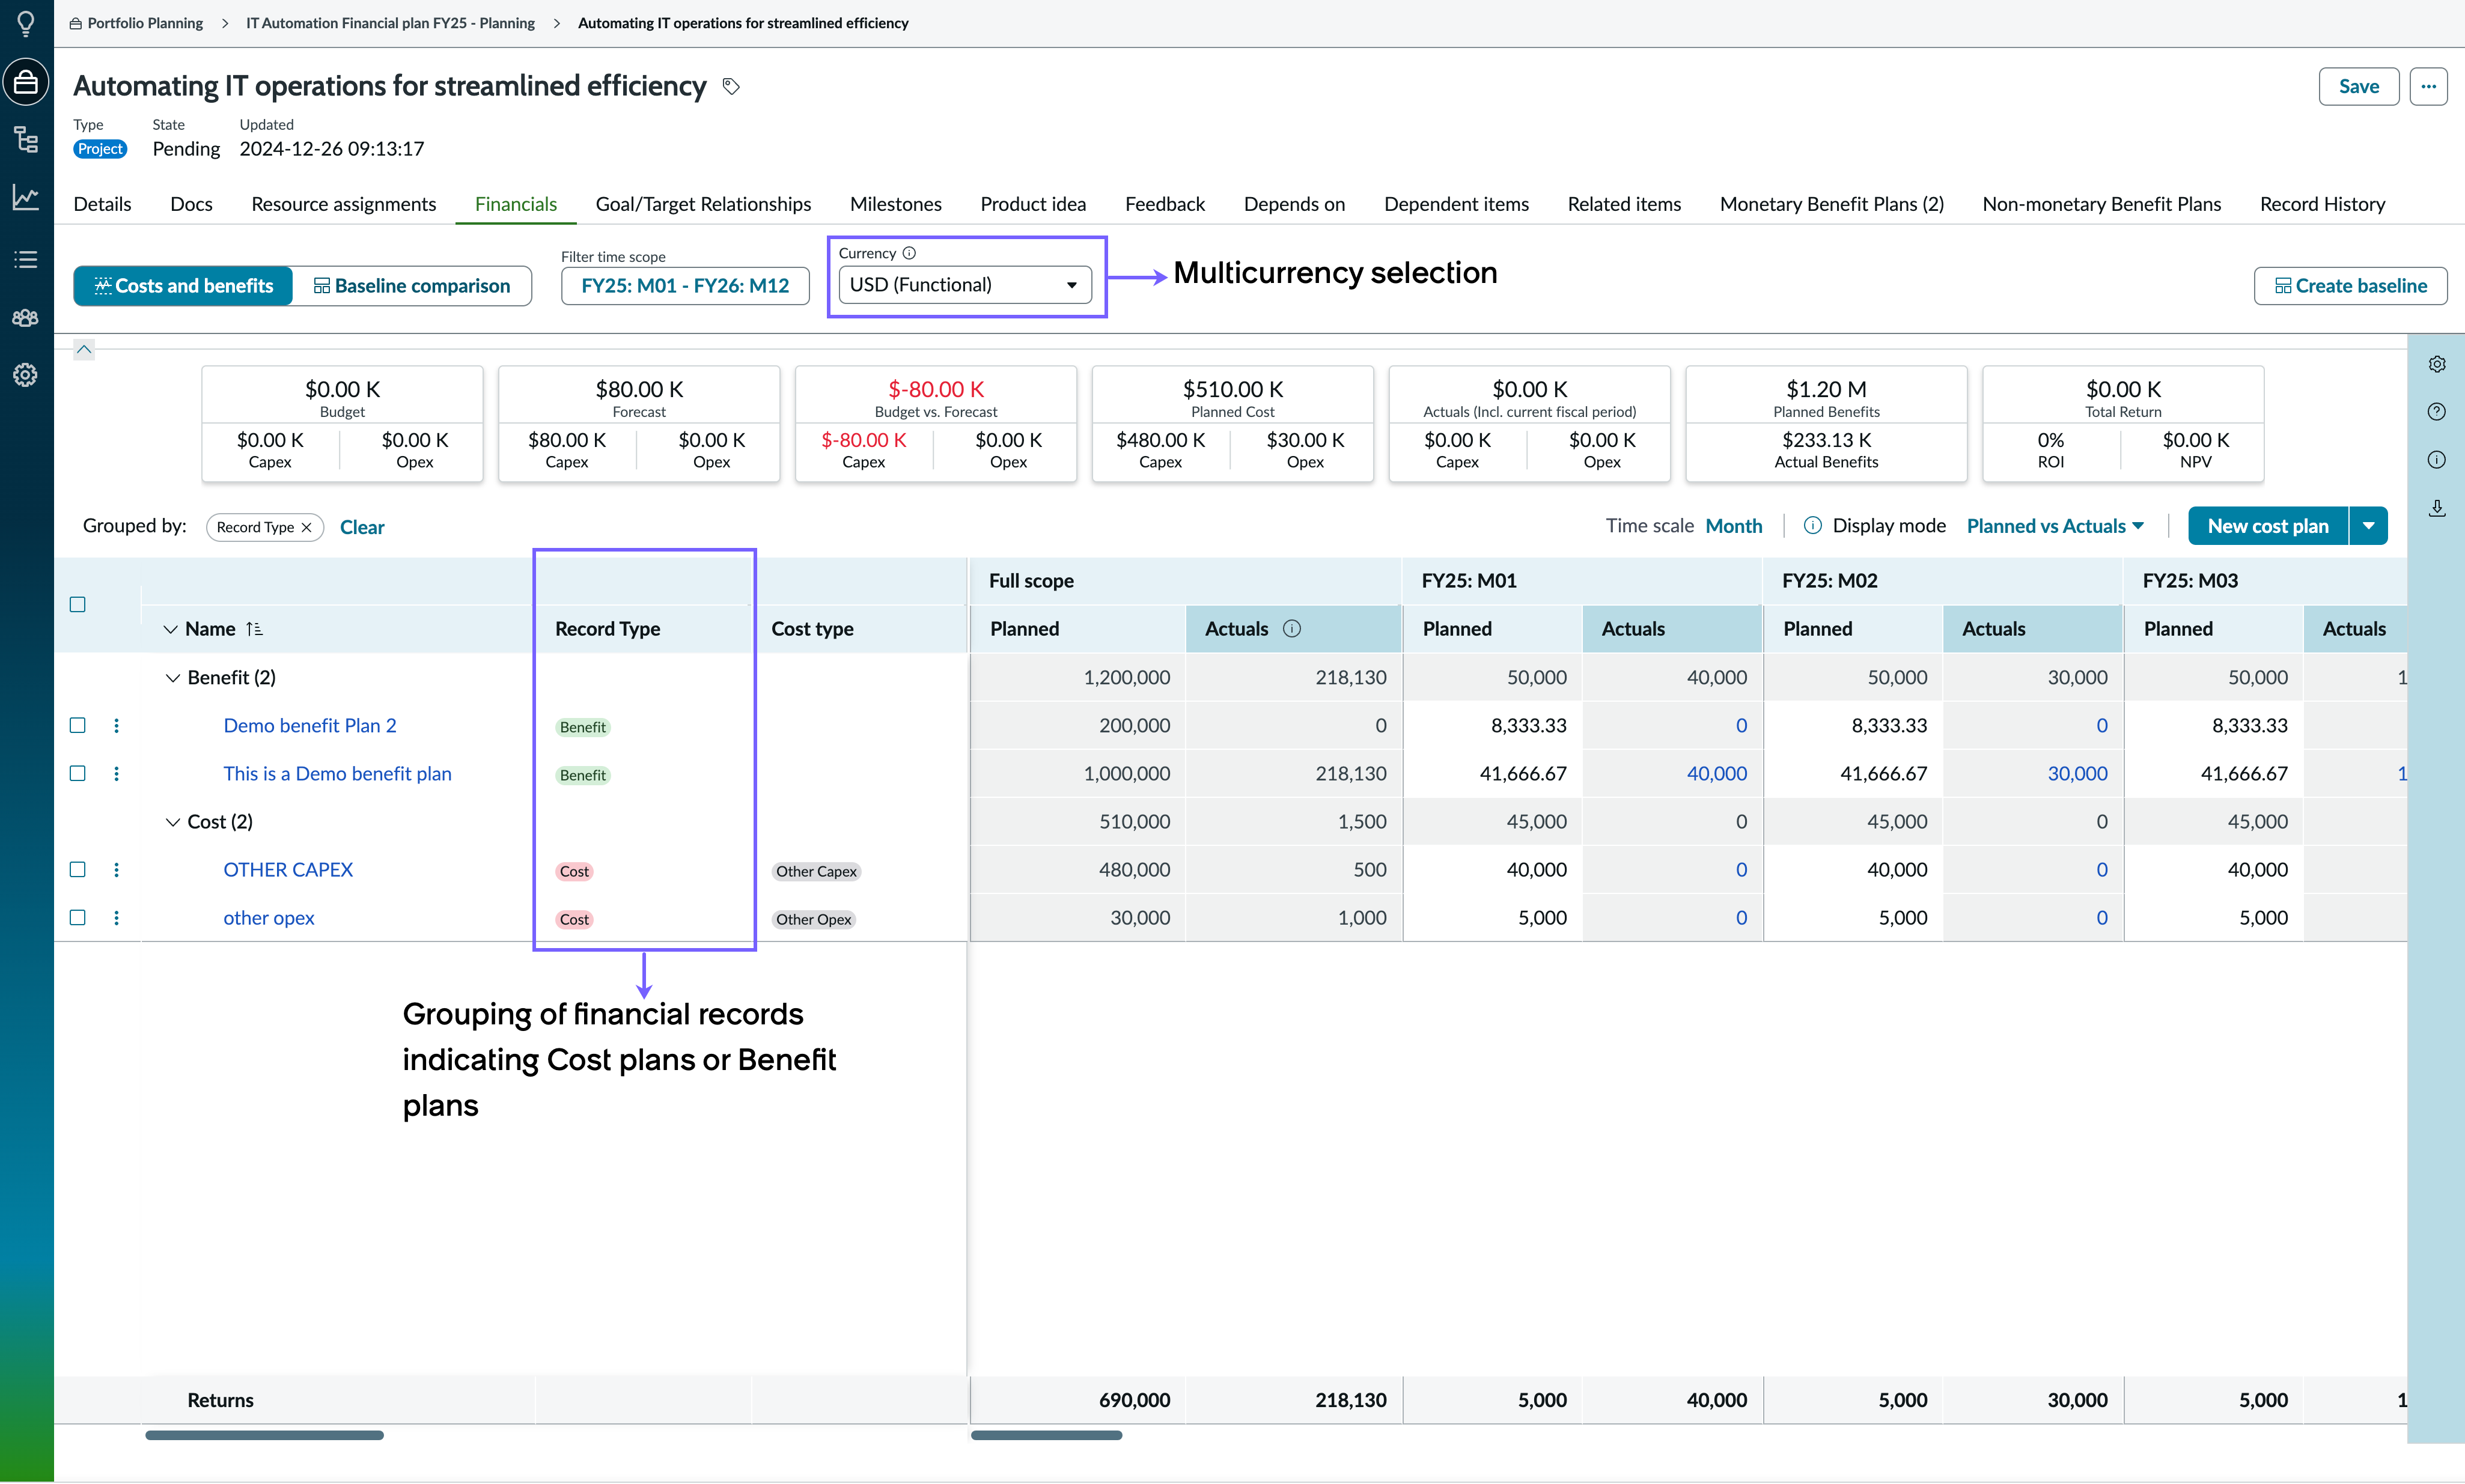2465x1484 pixels.
Task: Open the Planned vs Actuals display mode dropdown
Action: 2055,526
